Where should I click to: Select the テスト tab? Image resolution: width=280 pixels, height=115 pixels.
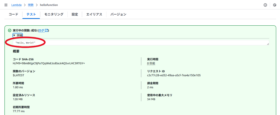(31, 14)
